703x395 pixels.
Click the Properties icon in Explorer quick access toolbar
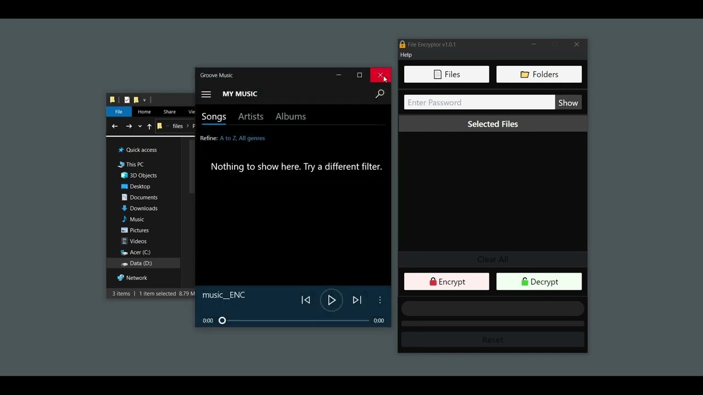[x=127, y=100]
